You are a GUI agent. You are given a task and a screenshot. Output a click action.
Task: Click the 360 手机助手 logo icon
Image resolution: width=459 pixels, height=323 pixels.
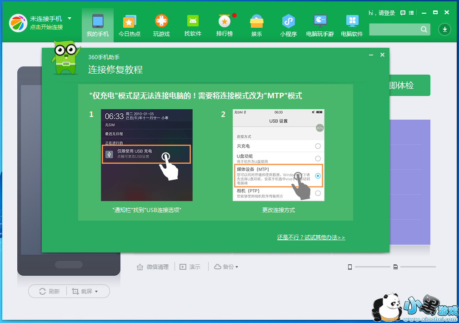pos(18,23)
